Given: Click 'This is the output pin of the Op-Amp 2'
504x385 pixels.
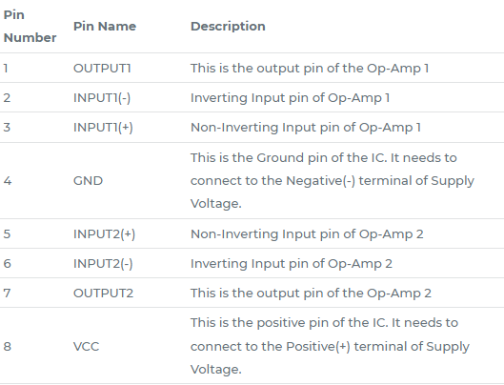Looking at the screenshot, I should (x=311, y=294).
